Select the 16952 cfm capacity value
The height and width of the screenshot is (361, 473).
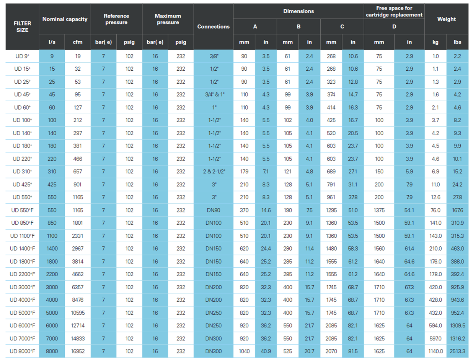click(x=78, y=351)
